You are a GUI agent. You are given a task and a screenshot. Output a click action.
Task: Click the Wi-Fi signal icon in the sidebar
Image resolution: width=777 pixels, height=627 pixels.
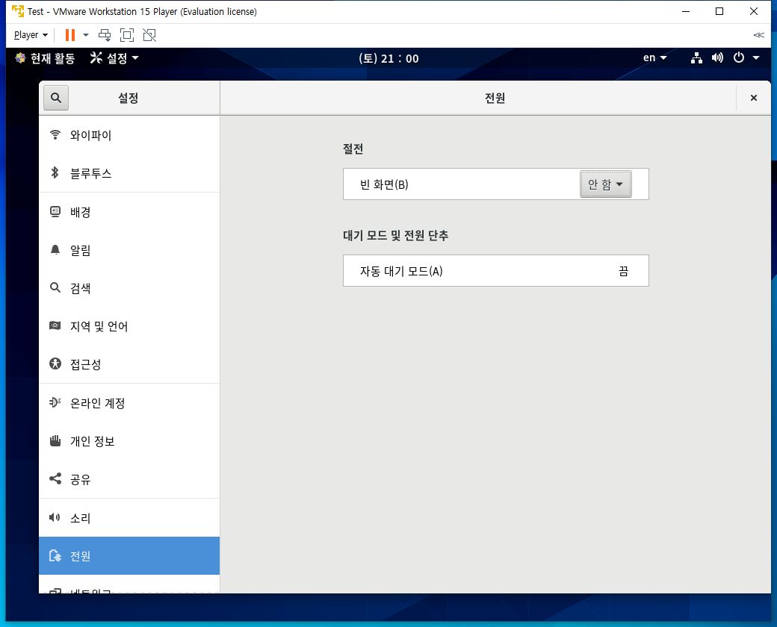pos(55,134)
